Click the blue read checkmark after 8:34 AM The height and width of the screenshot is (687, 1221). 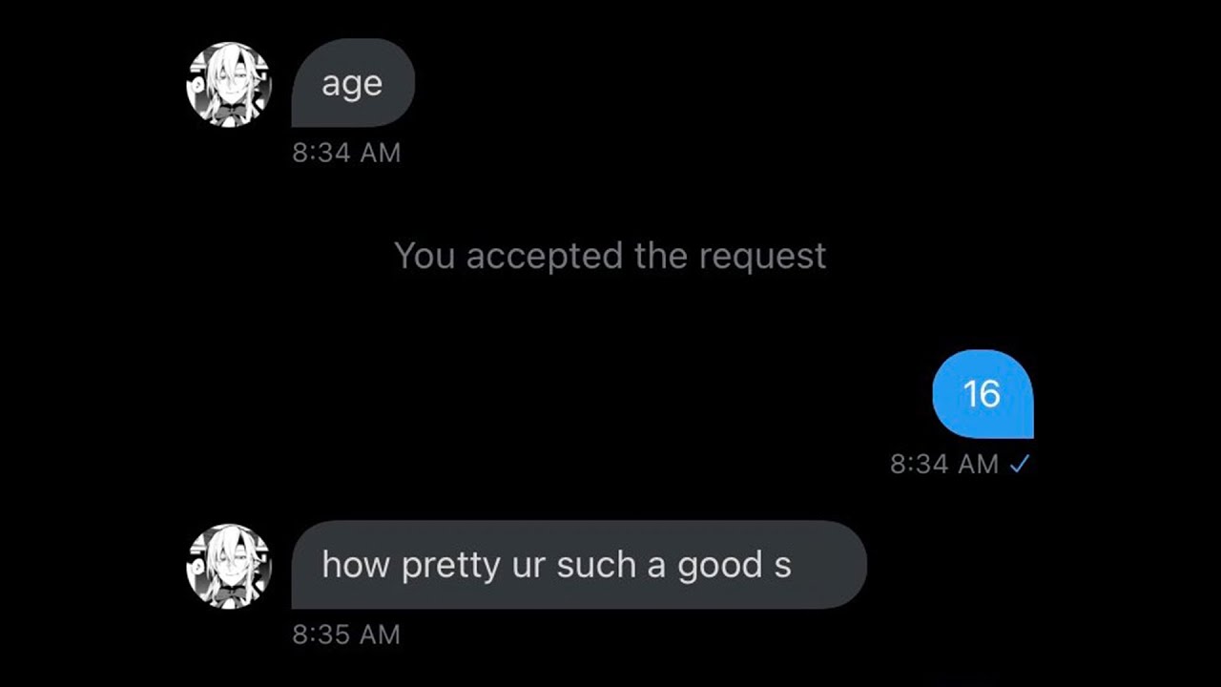[1020, 464]
